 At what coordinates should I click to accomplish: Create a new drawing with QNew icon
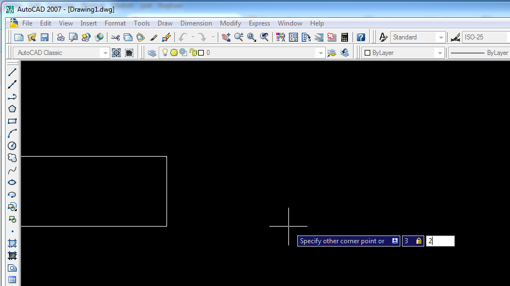[19, 37]
